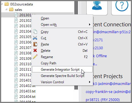Select Copy text in context menu
Viewport: 132px width, 103px height.
(45, 32)
